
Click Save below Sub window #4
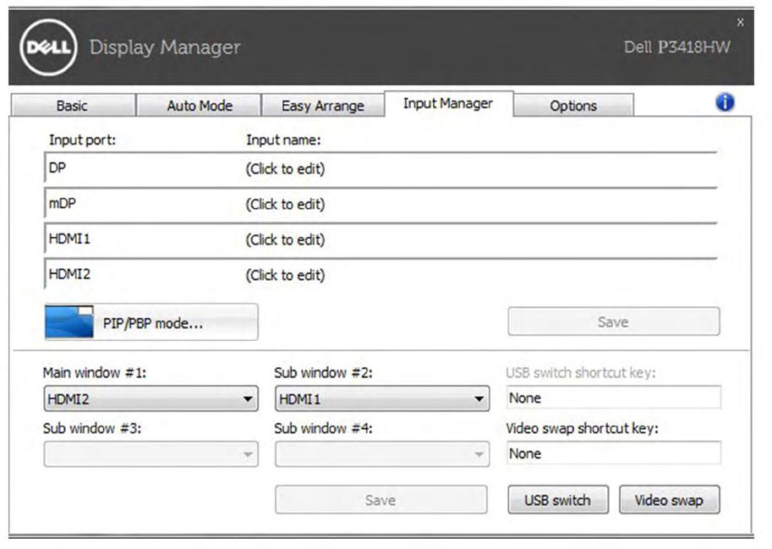click(x=381, y=500)
